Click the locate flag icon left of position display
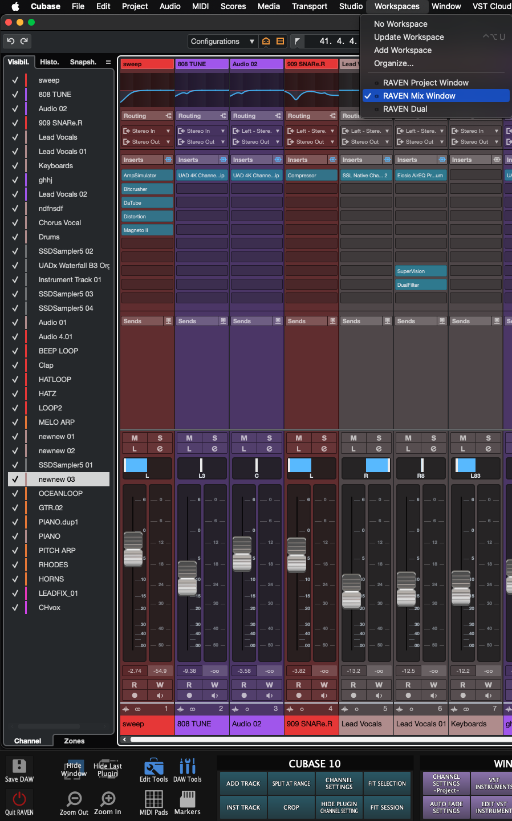Screen dimensions: 512x821 click(297, 41)
